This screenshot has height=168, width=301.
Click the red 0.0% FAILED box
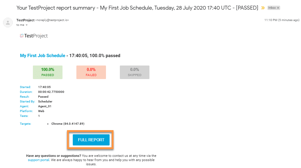pos(91,72)
